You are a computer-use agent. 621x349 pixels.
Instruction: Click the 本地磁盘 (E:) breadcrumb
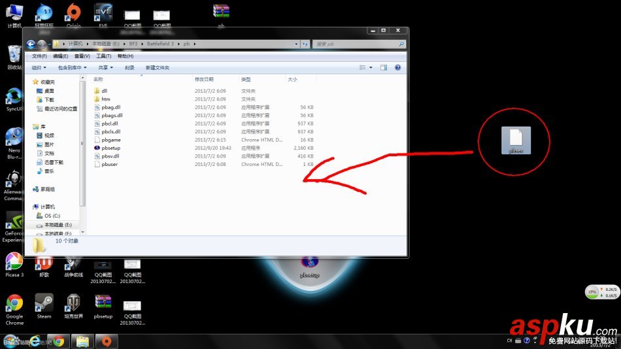point(106,44)
